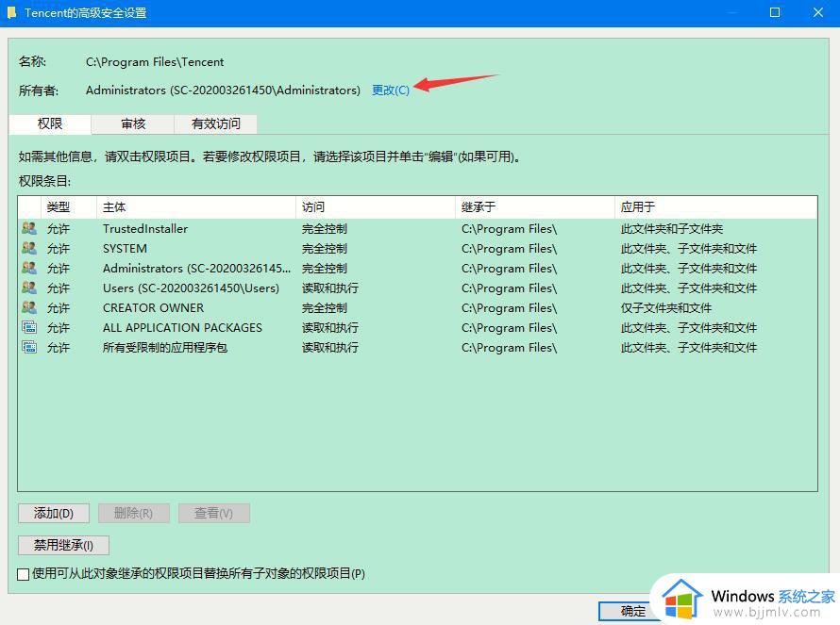Click the 查看(V) button

[213, 514]
